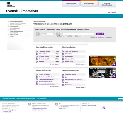123x113 pixels.
Task: Click arrow icon beside I nationens intresse
Action: click(37, 51)
